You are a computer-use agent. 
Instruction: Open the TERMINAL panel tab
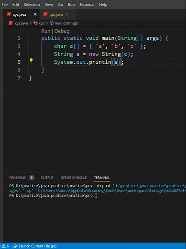pos(102,178)
